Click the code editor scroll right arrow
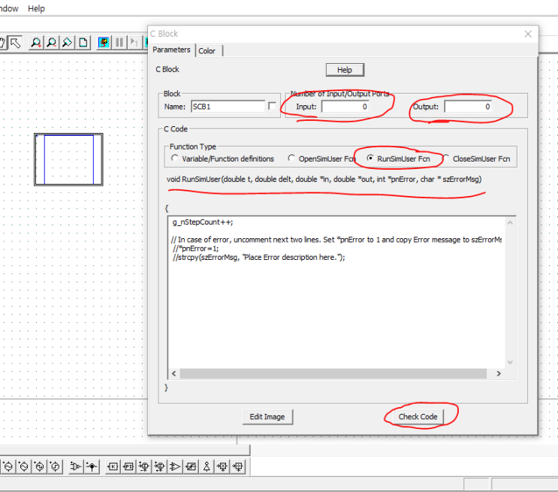The image size is (558, 492). point(499,373)
